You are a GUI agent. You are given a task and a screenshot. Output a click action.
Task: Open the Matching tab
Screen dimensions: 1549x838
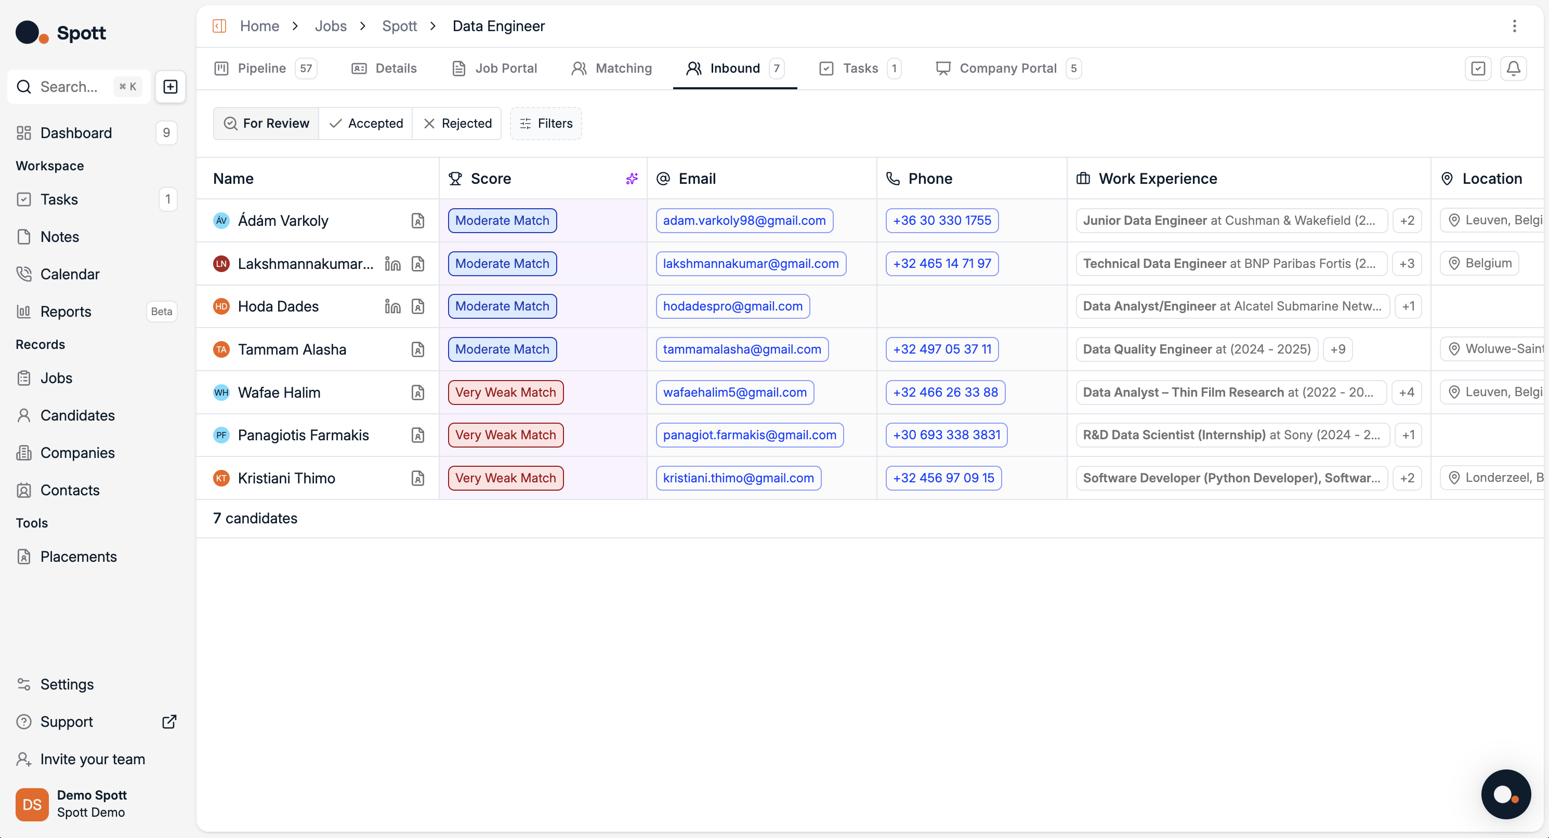pyautogui.click(x=611, y=69)
